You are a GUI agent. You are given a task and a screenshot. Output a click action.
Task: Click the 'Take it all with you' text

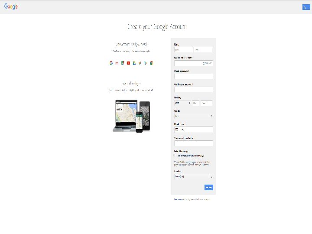[x=132, y=83]
